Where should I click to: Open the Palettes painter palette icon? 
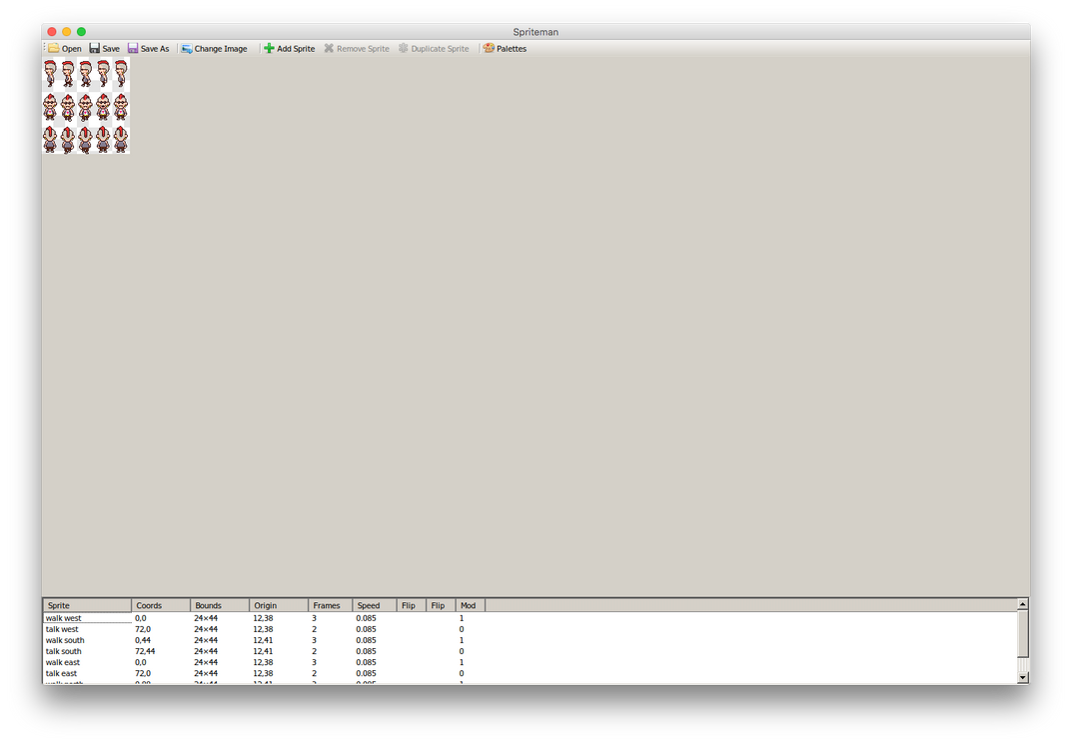pos(489,49)
